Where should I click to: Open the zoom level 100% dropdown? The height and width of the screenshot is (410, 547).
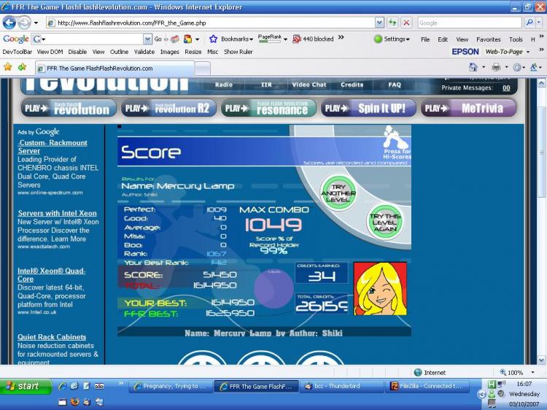point(532,372)
